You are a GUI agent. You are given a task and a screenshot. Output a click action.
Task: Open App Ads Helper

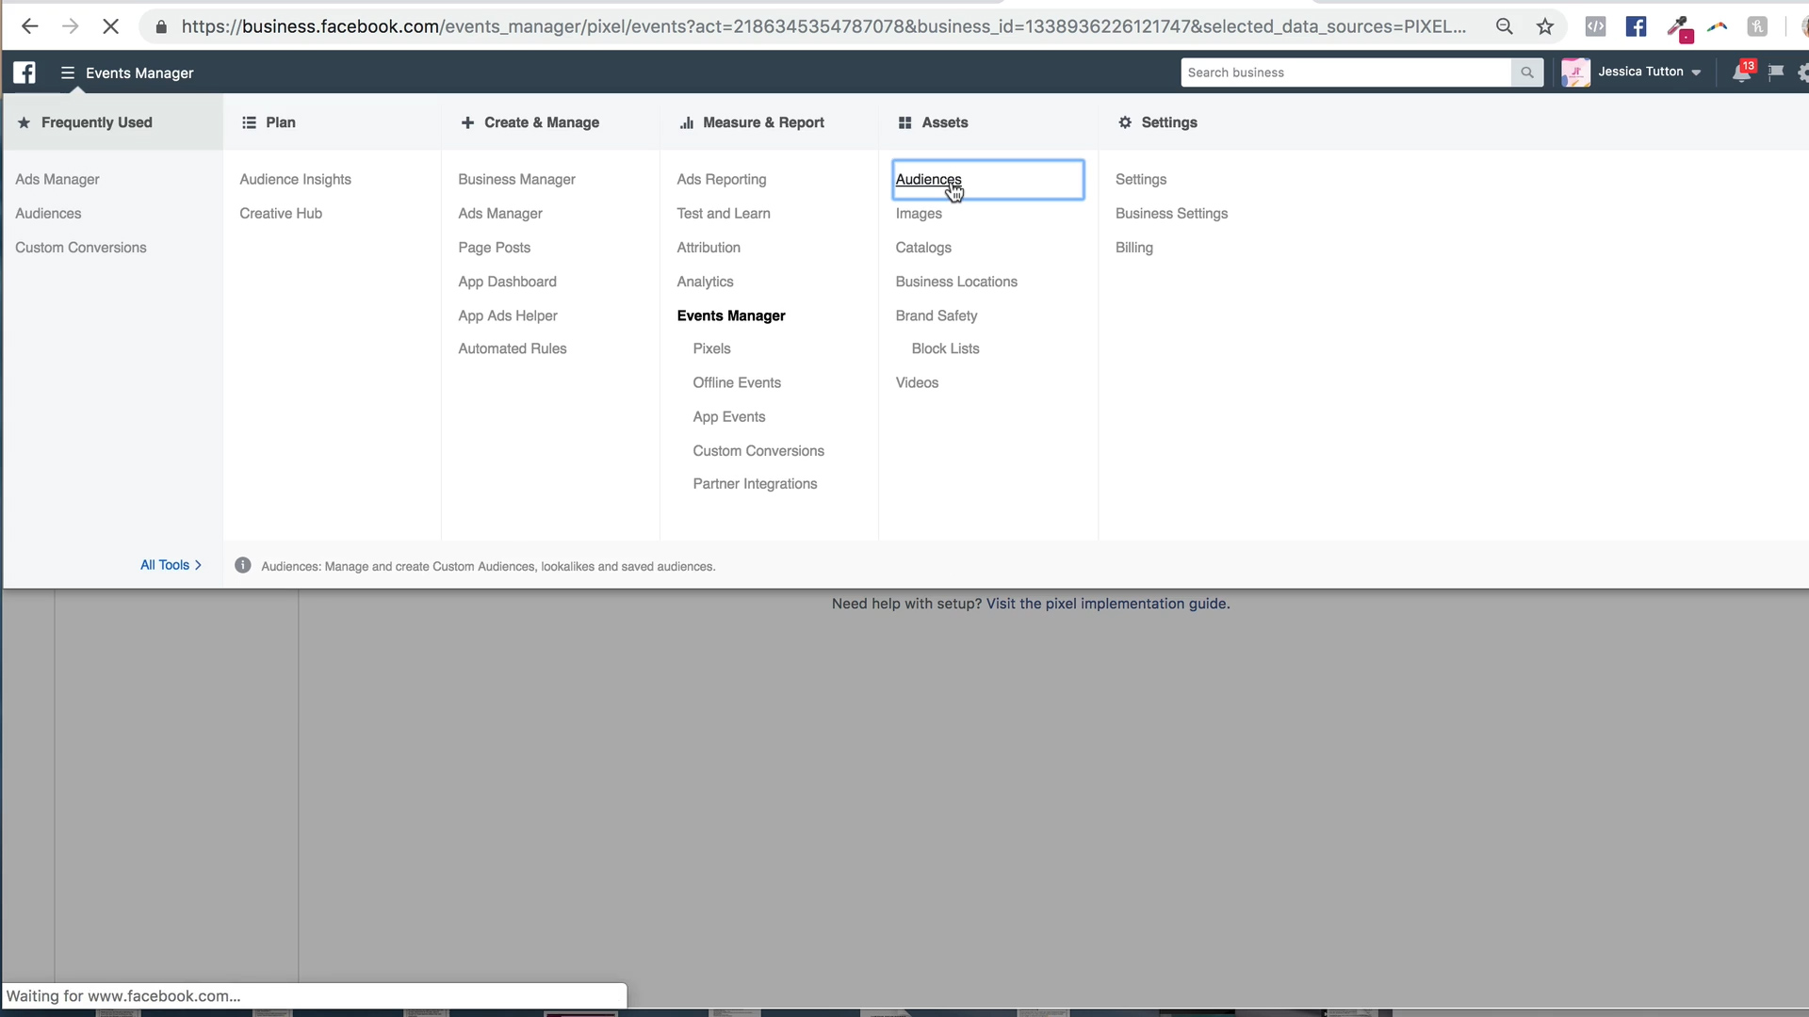point(508,315)
